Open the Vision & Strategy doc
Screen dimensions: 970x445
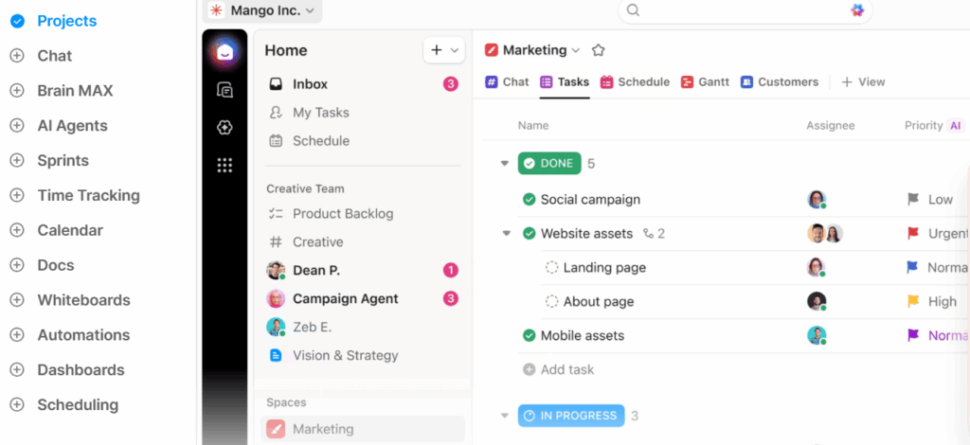tap(363, 355)
